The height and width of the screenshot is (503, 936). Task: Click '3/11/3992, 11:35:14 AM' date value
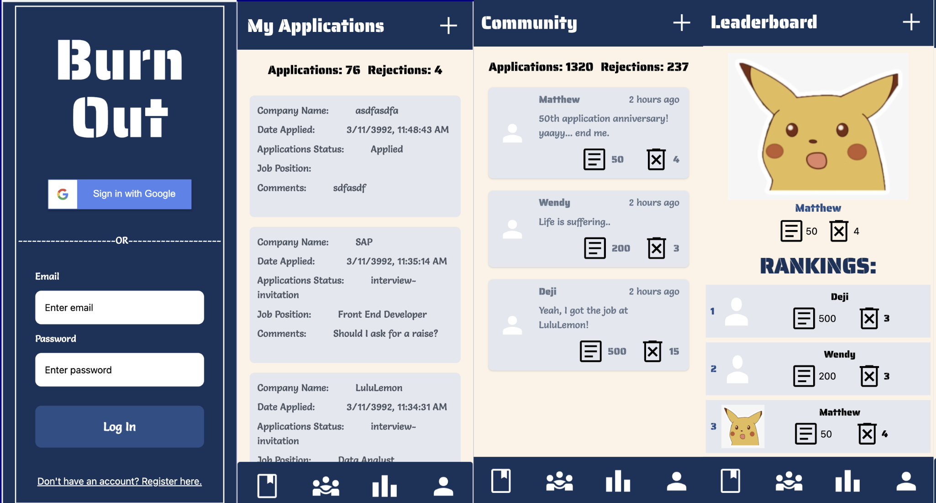(396, 262)
